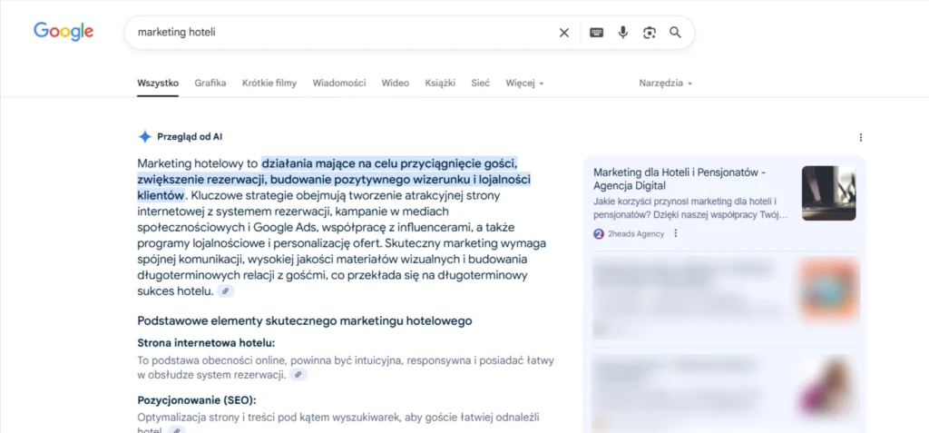Open the on-screen keyboard input tool
This screenshot has height=433, width=929.
click(x=597, y=33)
